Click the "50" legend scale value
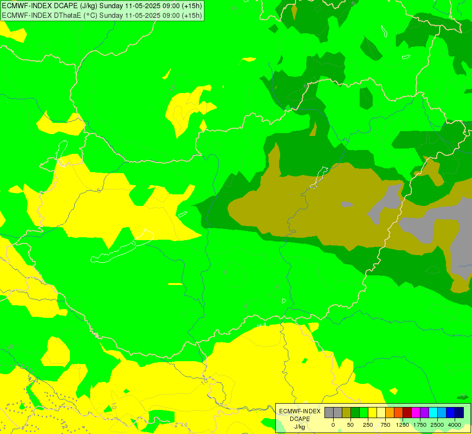 click(351, 425)
